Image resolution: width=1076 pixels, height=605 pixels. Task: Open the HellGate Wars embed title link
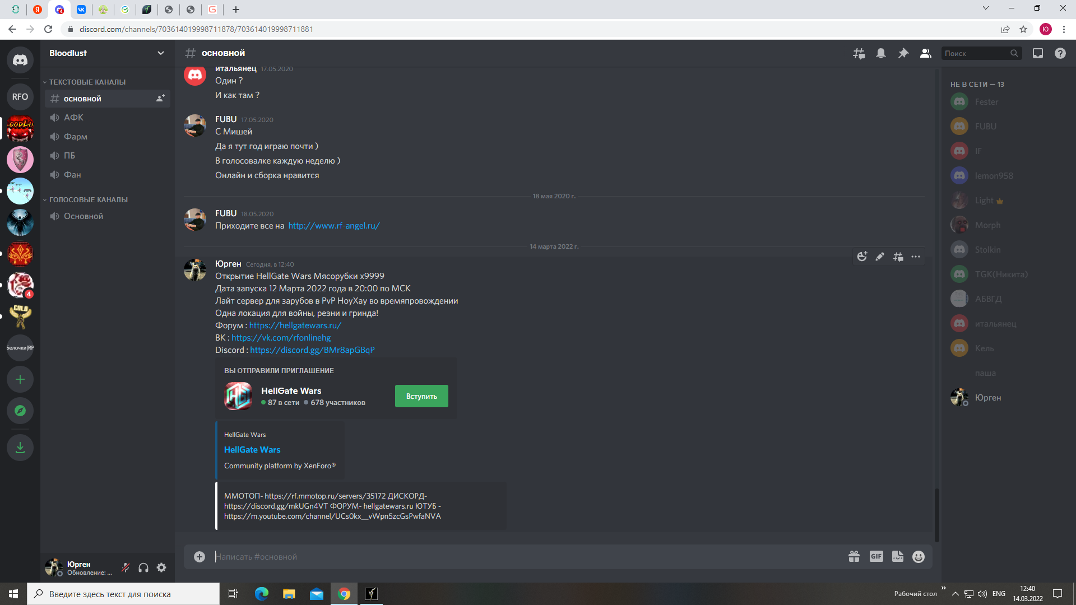point(252,450)
